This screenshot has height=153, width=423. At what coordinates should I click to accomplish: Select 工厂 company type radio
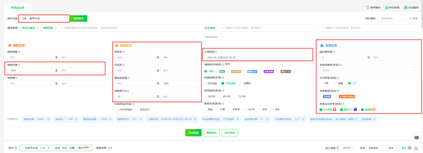[x=349, y=83]
